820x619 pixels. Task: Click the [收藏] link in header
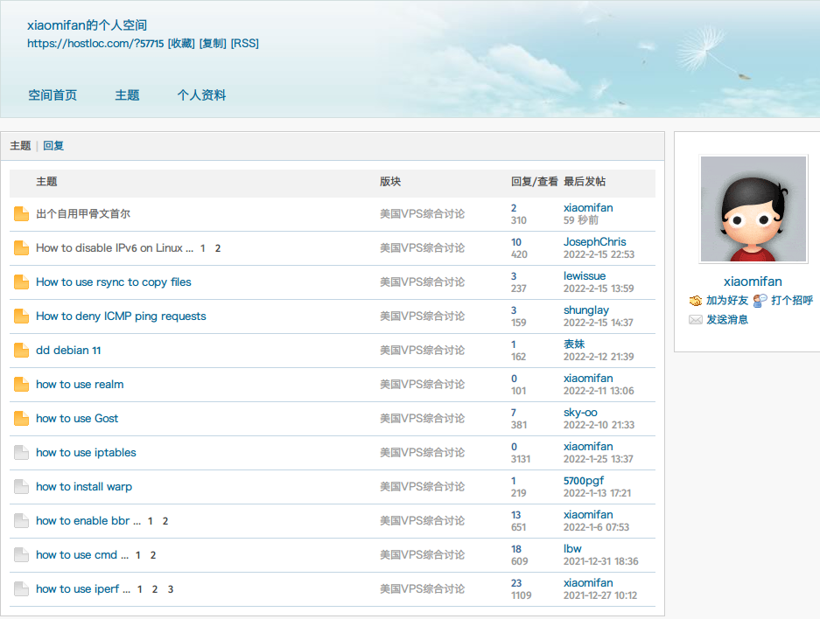[x=181, y=44]
